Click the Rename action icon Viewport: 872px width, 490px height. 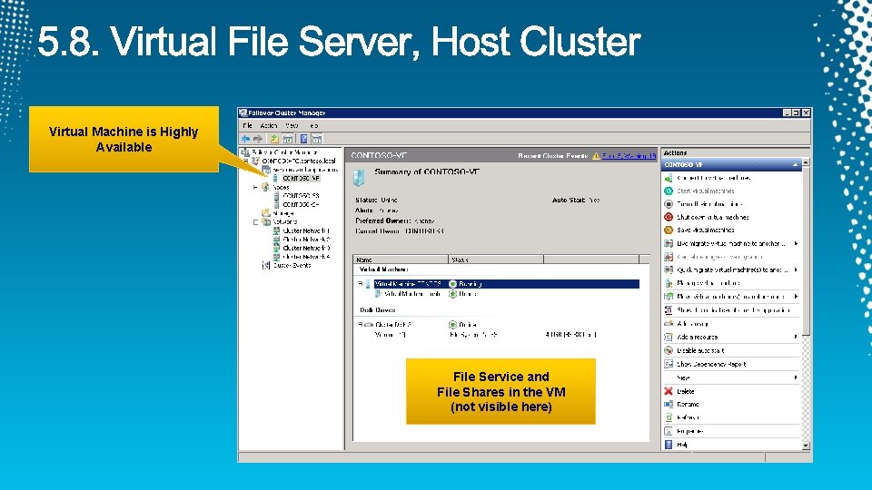click(669, 404)
